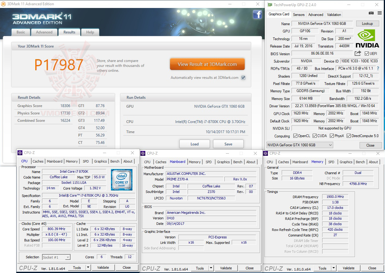Viewport: 385px width, 273px height.
Task: Switch to the Sensors tab in GPU-Z
Action: coord(299,14)
